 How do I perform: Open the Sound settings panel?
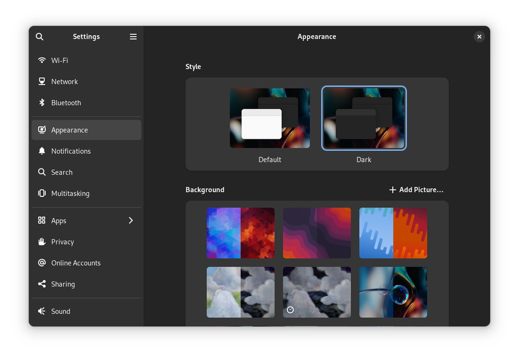point(61,311)
